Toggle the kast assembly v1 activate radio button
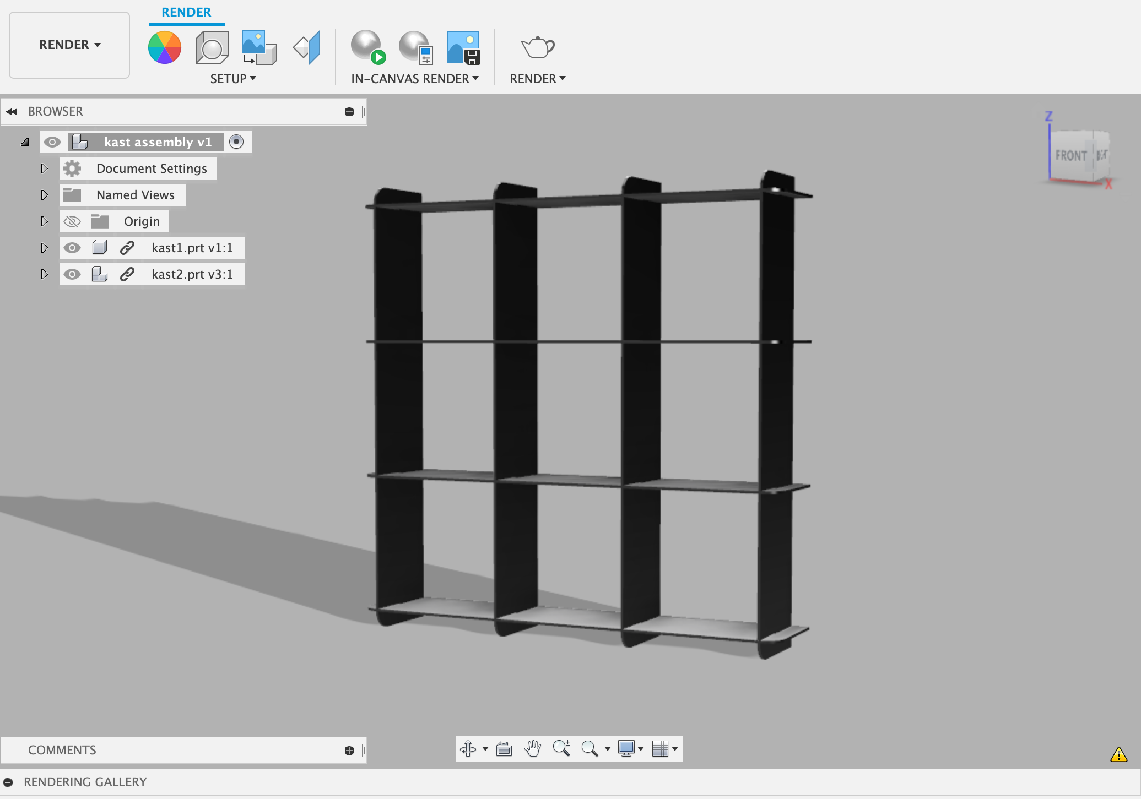Viewport: 1141px width, 799px height. [236, 142]
